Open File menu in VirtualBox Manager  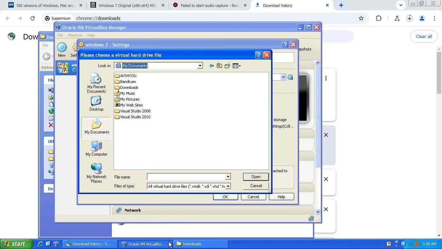click(x=60, y=35)
